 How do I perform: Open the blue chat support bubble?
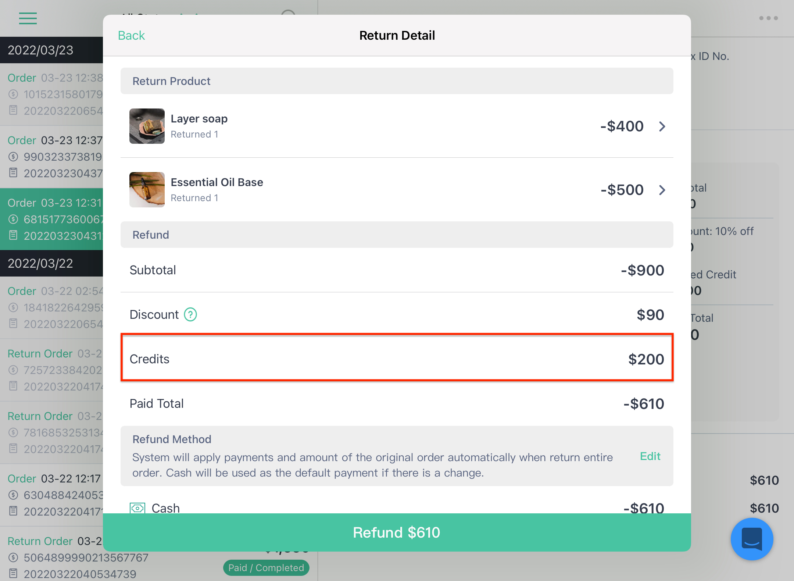point(752,539)
